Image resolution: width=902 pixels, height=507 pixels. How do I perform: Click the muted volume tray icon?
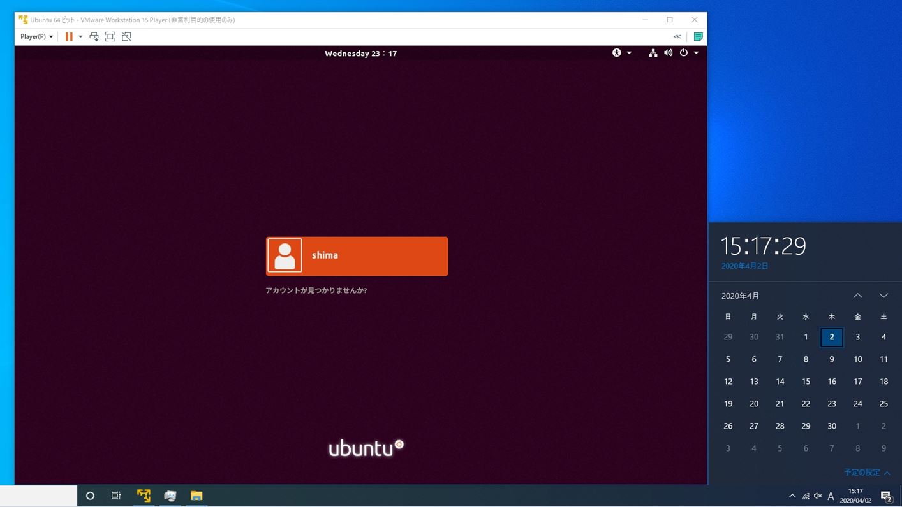(818, 496)
